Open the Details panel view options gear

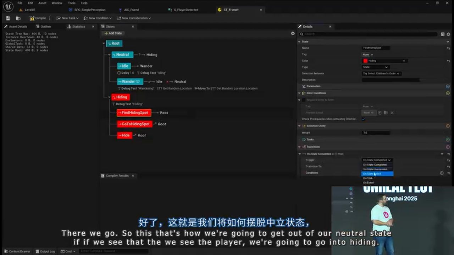[448, 34]
